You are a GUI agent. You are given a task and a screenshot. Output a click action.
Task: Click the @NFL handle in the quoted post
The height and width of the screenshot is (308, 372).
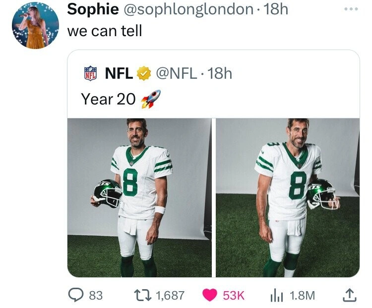point(177,74)
